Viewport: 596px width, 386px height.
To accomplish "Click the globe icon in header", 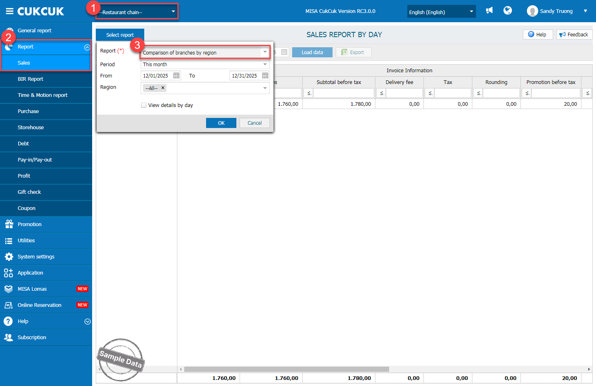I will 508,10.
